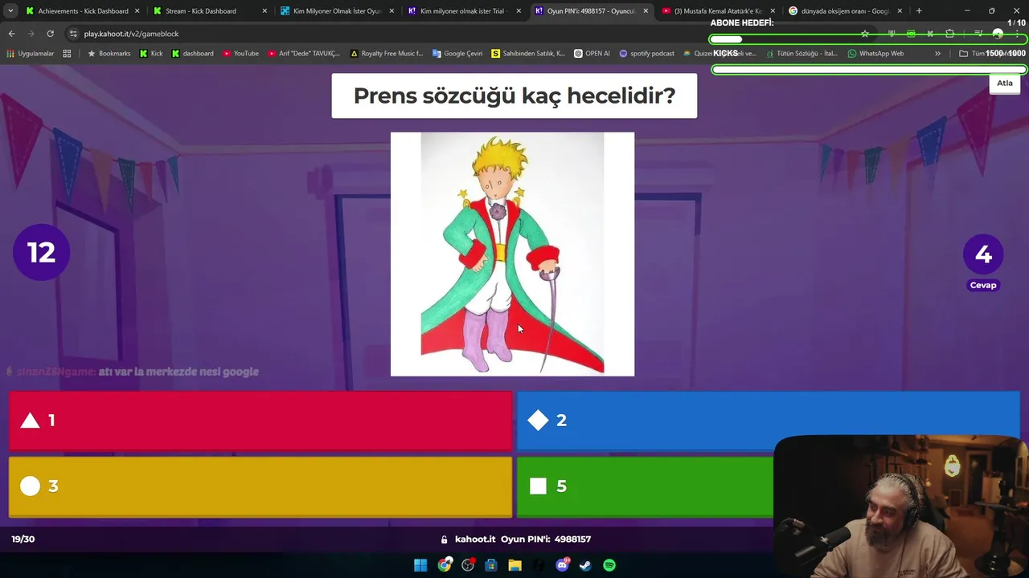Open Discord from the taskbar
Viewport: 1029px width, 578px height.
pyautogui.click(x=562, y=565)
